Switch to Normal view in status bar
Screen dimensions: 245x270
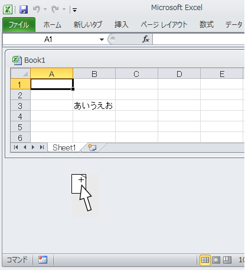[x=205, y=260]
